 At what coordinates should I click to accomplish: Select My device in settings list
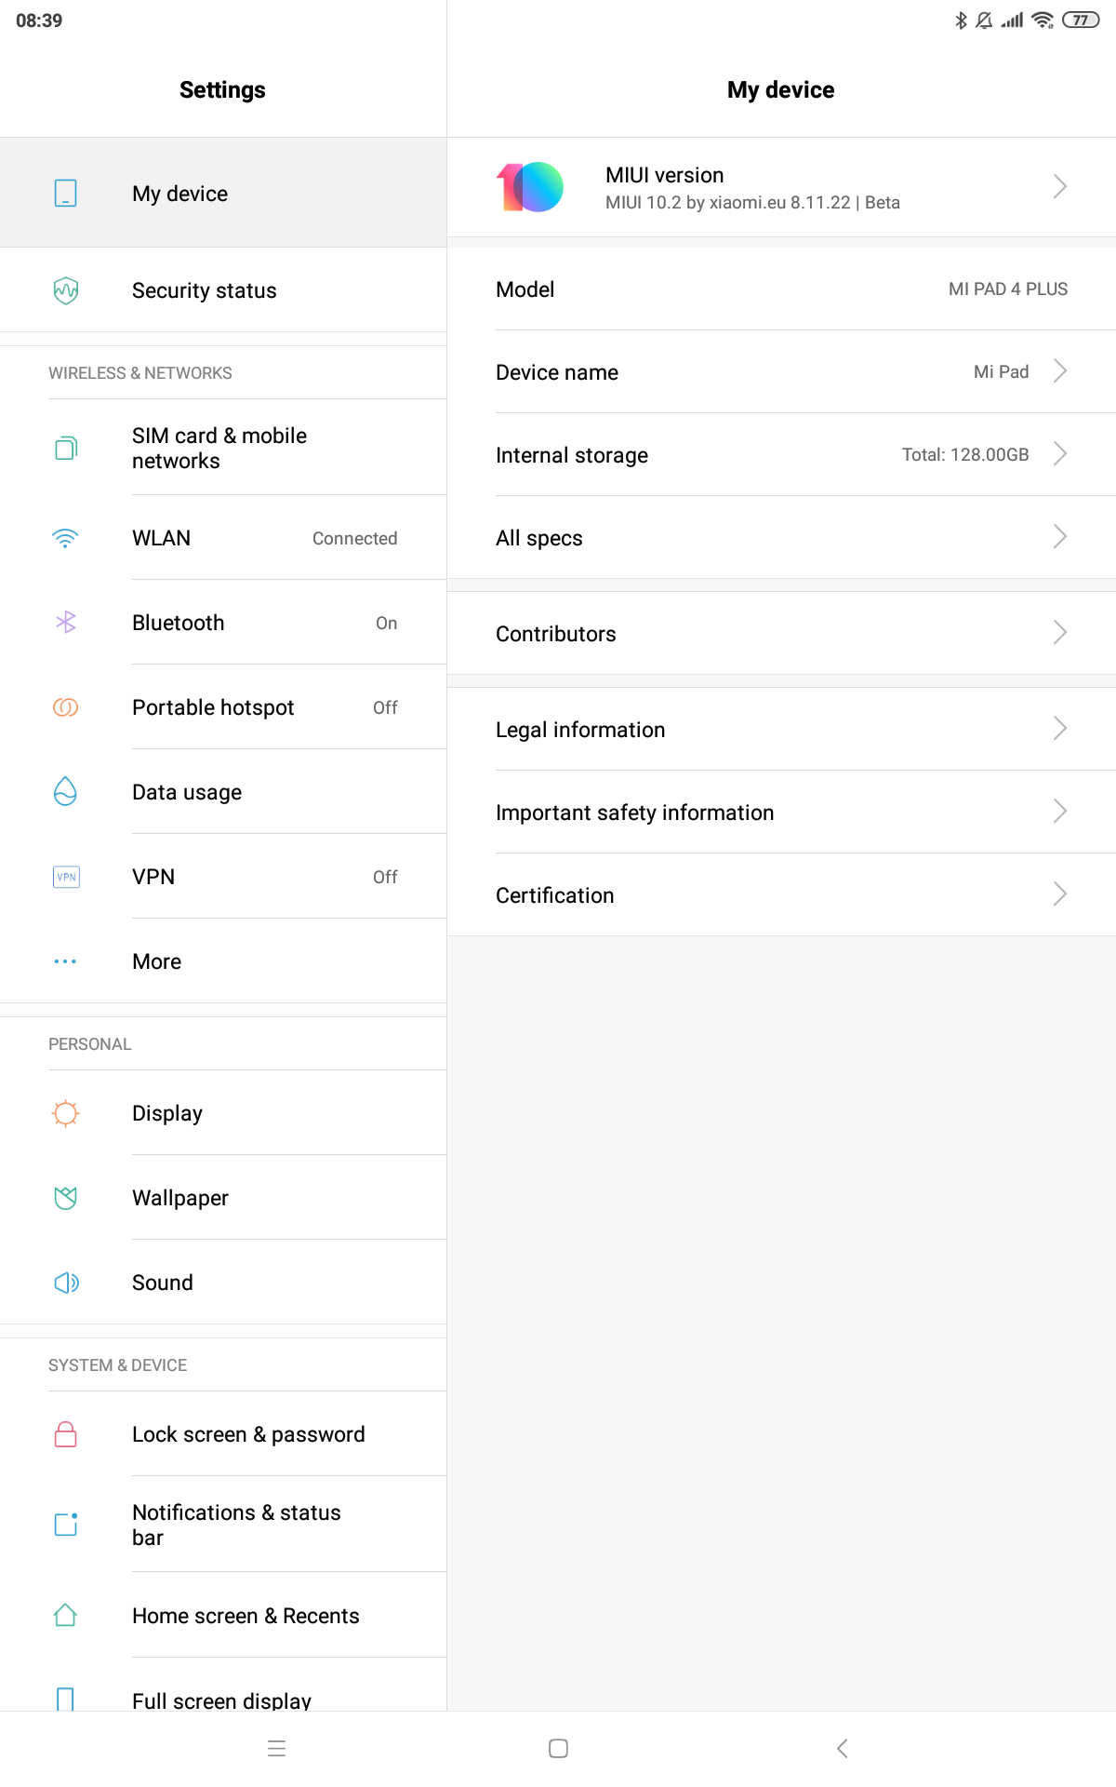click(x=223, y=193)
